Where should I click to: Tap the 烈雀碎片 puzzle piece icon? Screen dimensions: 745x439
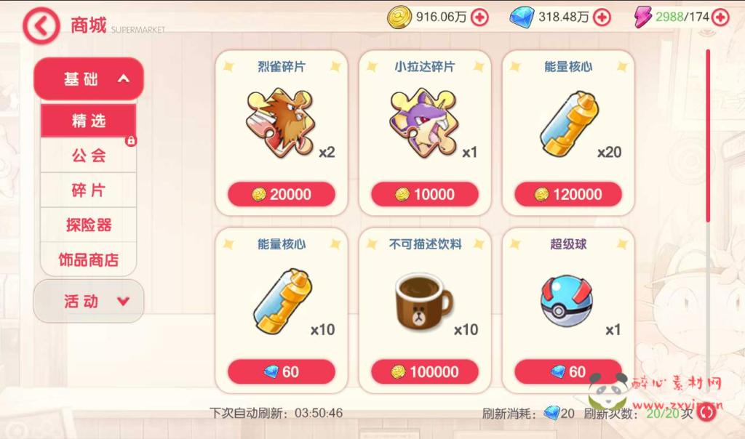pyautogui.click(x=281, y=122)
